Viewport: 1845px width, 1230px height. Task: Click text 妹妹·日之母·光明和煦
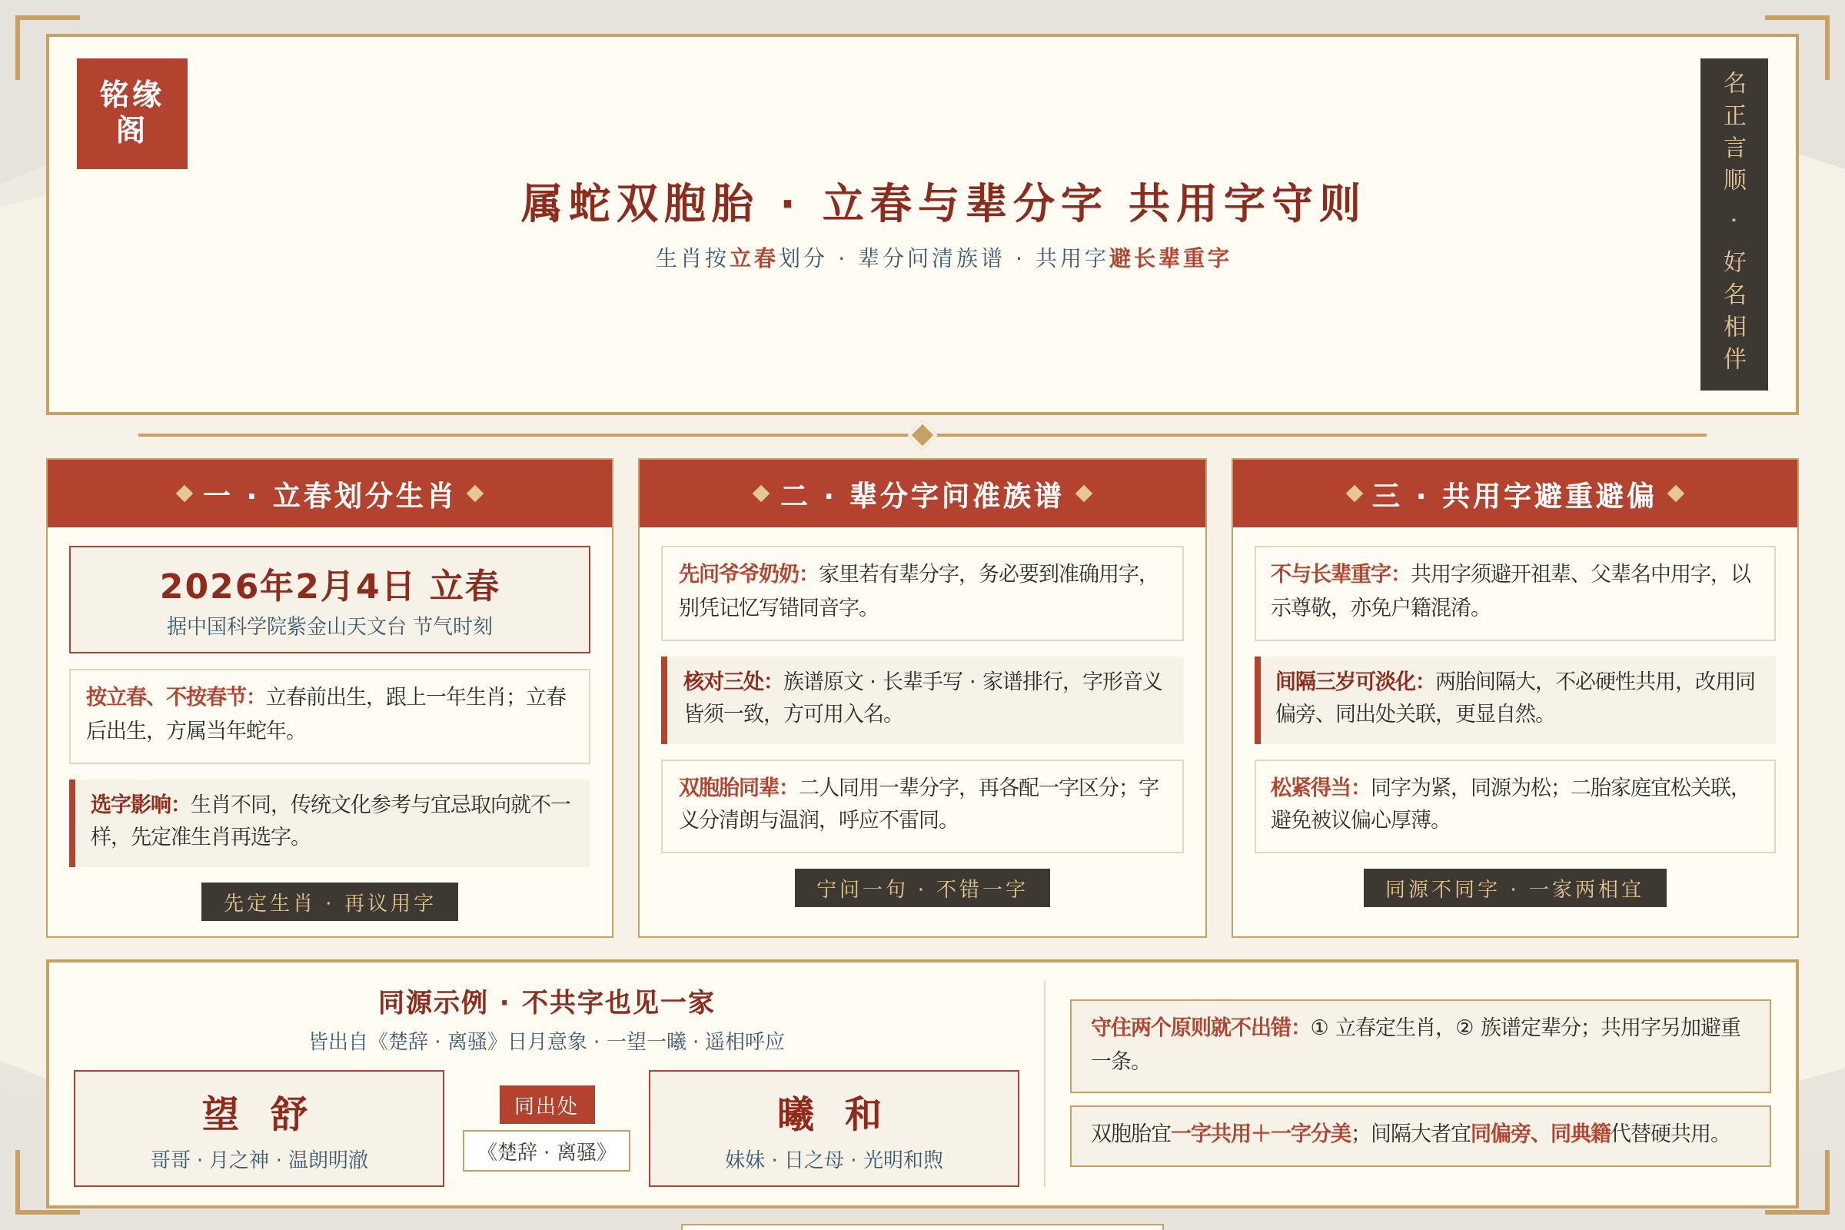[x=834, y=1159]
